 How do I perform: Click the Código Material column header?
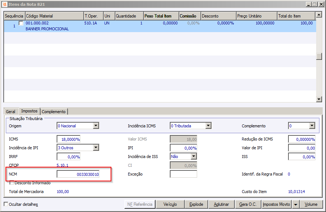click(x=54, y=16)
